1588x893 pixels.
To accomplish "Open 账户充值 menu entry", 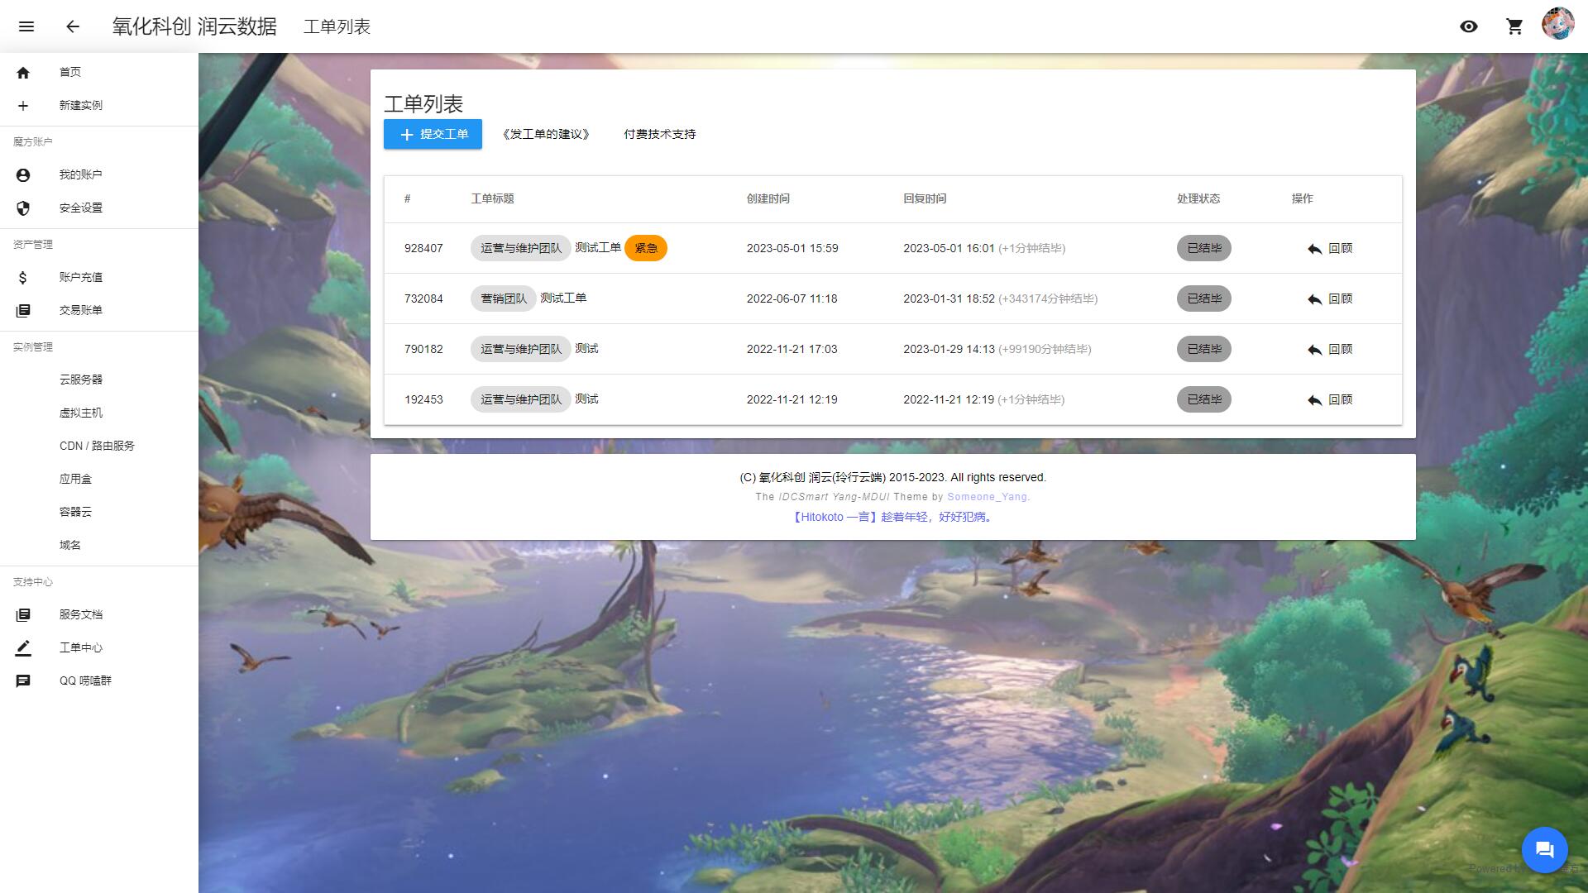I will [99, 278].
